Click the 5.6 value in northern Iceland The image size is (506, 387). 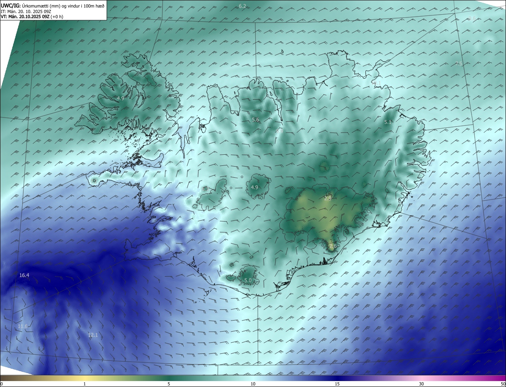tap(255, 120)
